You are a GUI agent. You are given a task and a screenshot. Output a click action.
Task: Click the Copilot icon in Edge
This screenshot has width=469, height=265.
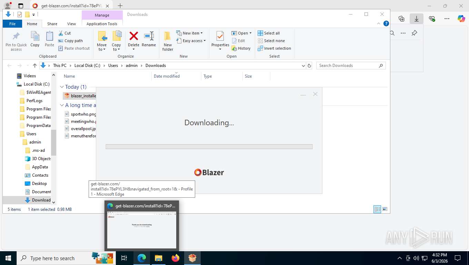[x=461, y=19]
